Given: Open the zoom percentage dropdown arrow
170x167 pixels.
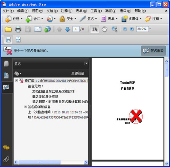Looking at the screenshot, I should point(150,29).
